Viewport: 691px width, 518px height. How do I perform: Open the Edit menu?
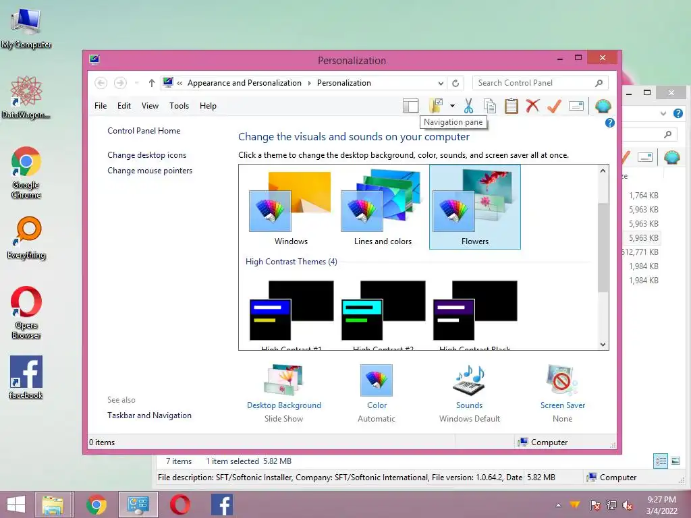124,106
